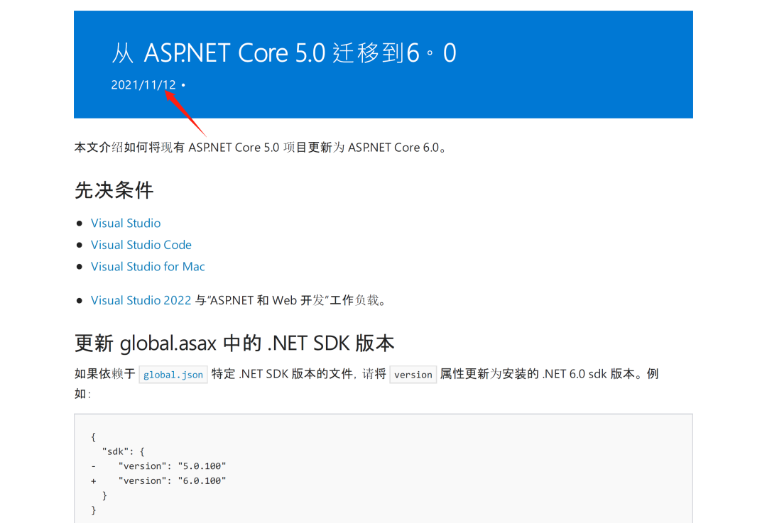This screenshot has height=523, width=767.
Task: Open the Visual Studio for Mac link
Action: click(x=148, y=266)
